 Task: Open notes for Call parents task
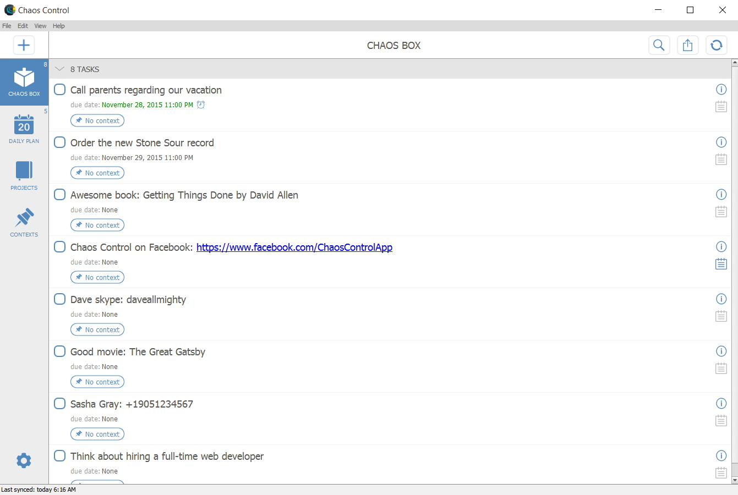(x=721, y=107)
